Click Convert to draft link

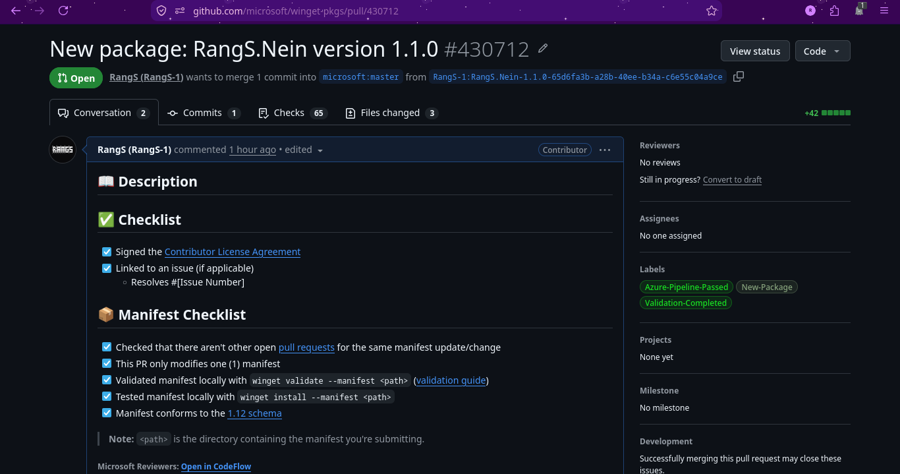732,179
